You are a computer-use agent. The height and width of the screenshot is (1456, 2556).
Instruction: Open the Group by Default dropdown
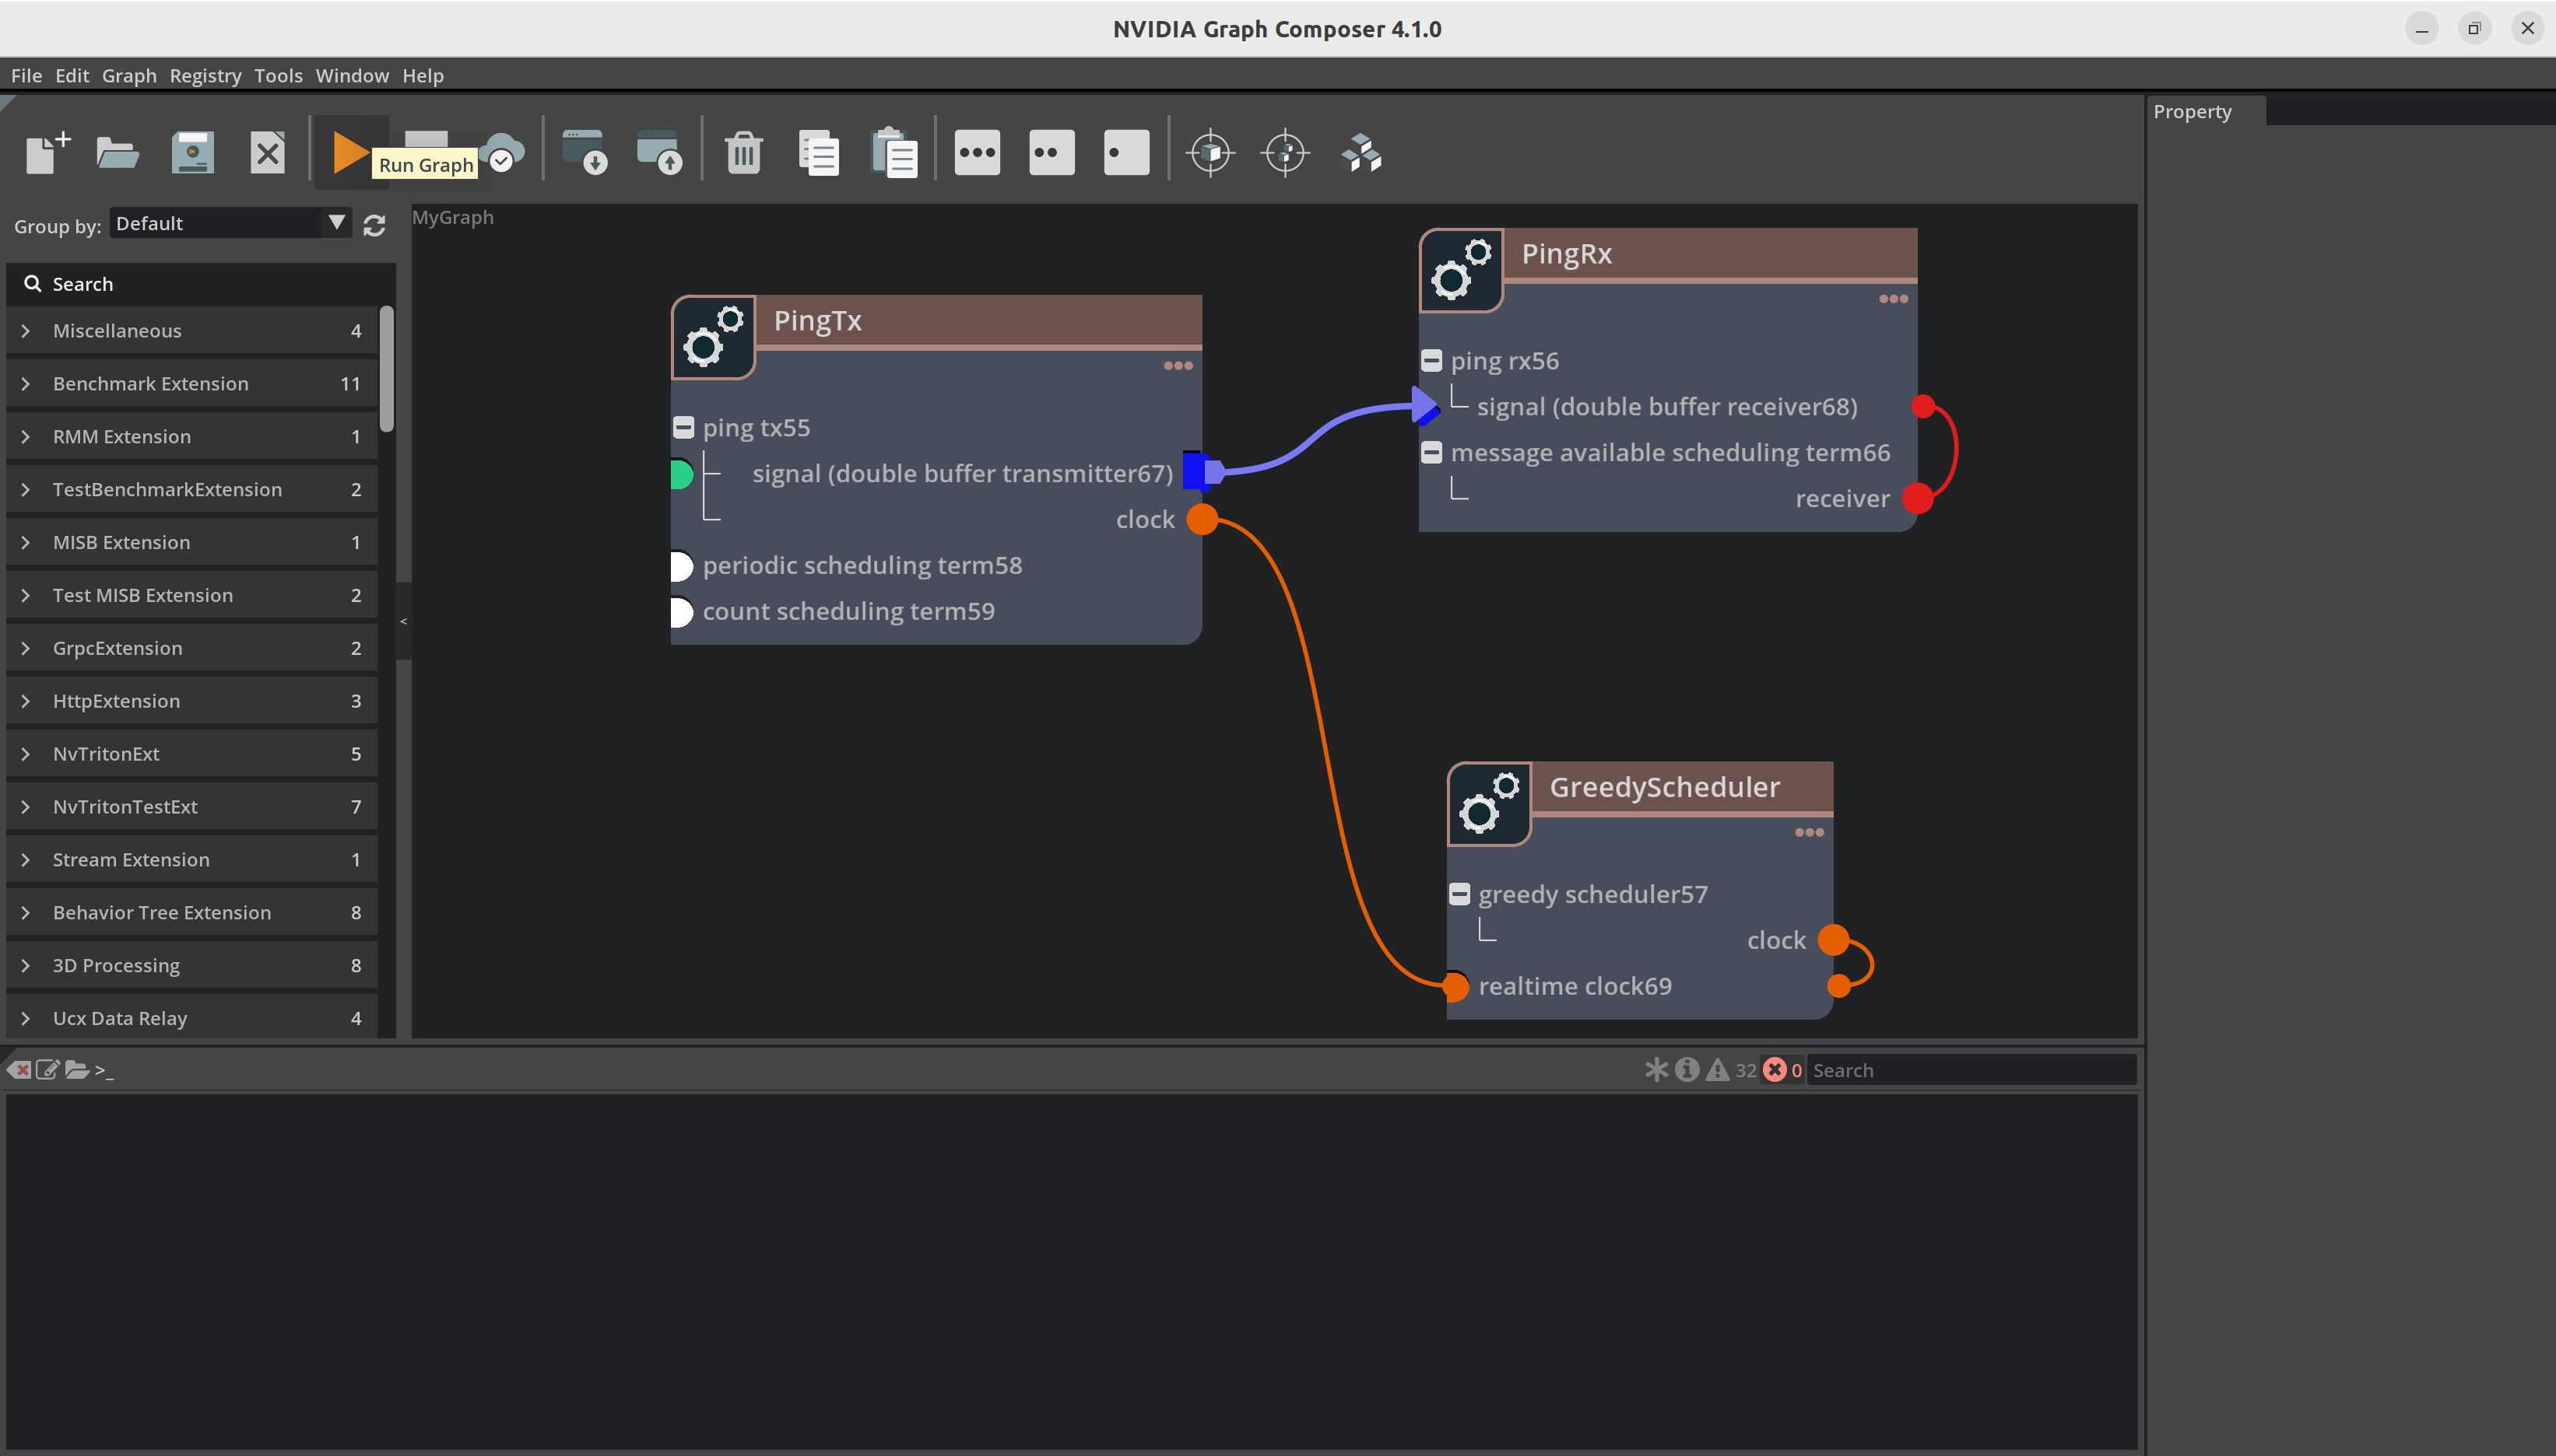(x=231, y=223)
